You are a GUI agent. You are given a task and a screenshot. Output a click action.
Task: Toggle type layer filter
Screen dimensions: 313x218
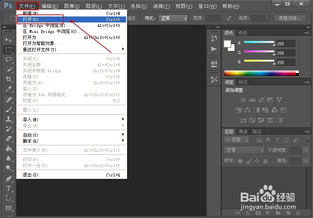pos(277,140)
